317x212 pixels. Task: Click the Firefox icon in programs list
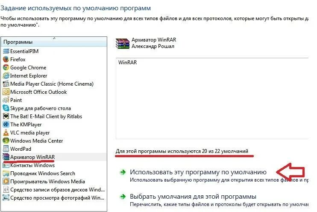[6, 60]
